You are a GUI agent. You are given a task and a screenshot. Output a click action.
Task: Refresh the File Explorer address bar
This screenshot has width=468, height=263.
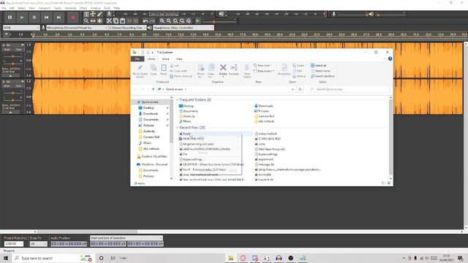(x=301, y=89)
